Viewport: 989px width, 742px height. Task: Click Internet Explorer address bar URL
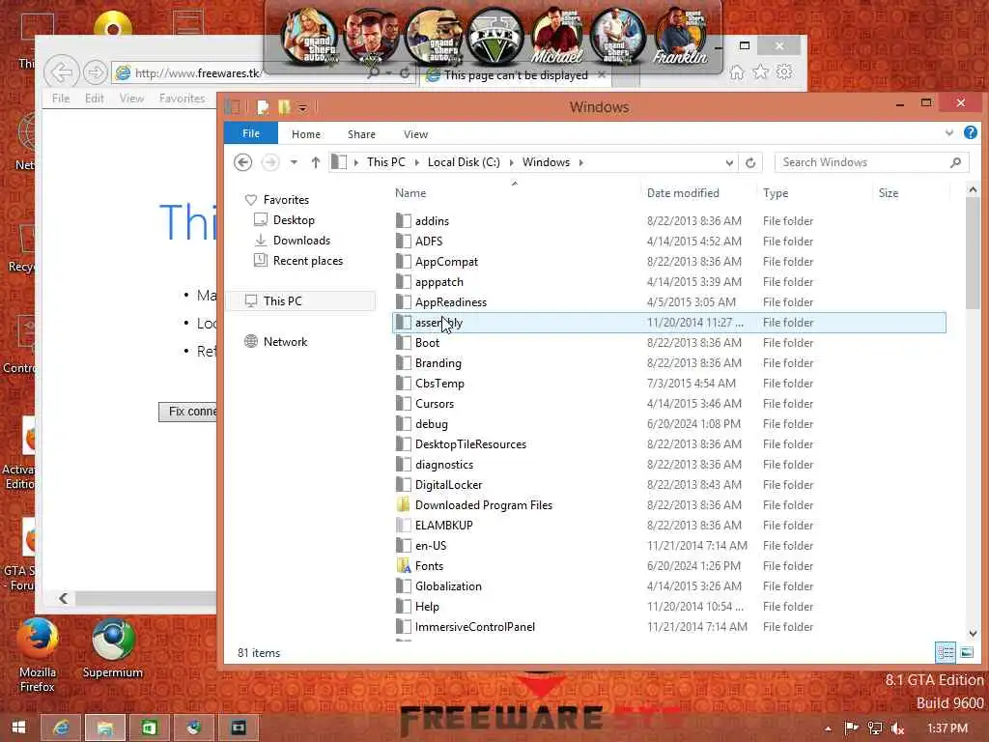pyautogui.click(x=197, y=73)
